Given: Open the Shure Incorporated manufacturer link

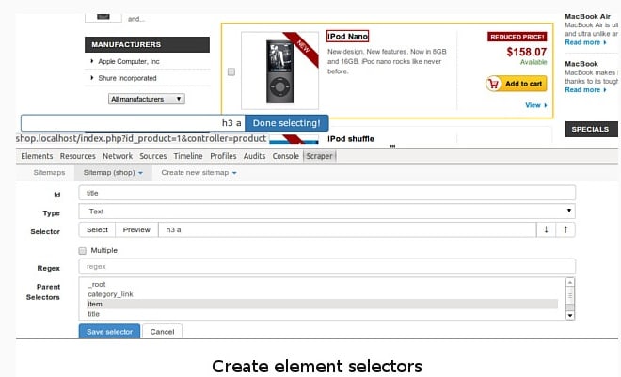Looking at the screenshot, I should [127, 78].
